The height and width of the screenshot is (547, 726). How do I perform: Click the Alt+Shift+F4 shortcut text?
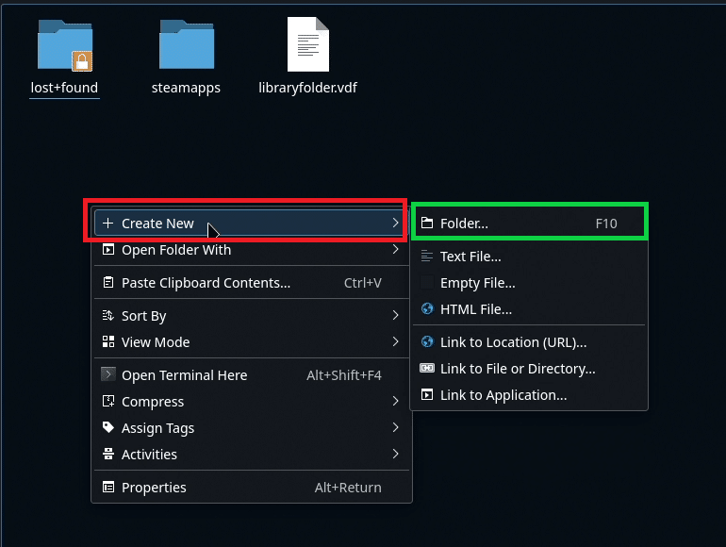click(344, 375)
